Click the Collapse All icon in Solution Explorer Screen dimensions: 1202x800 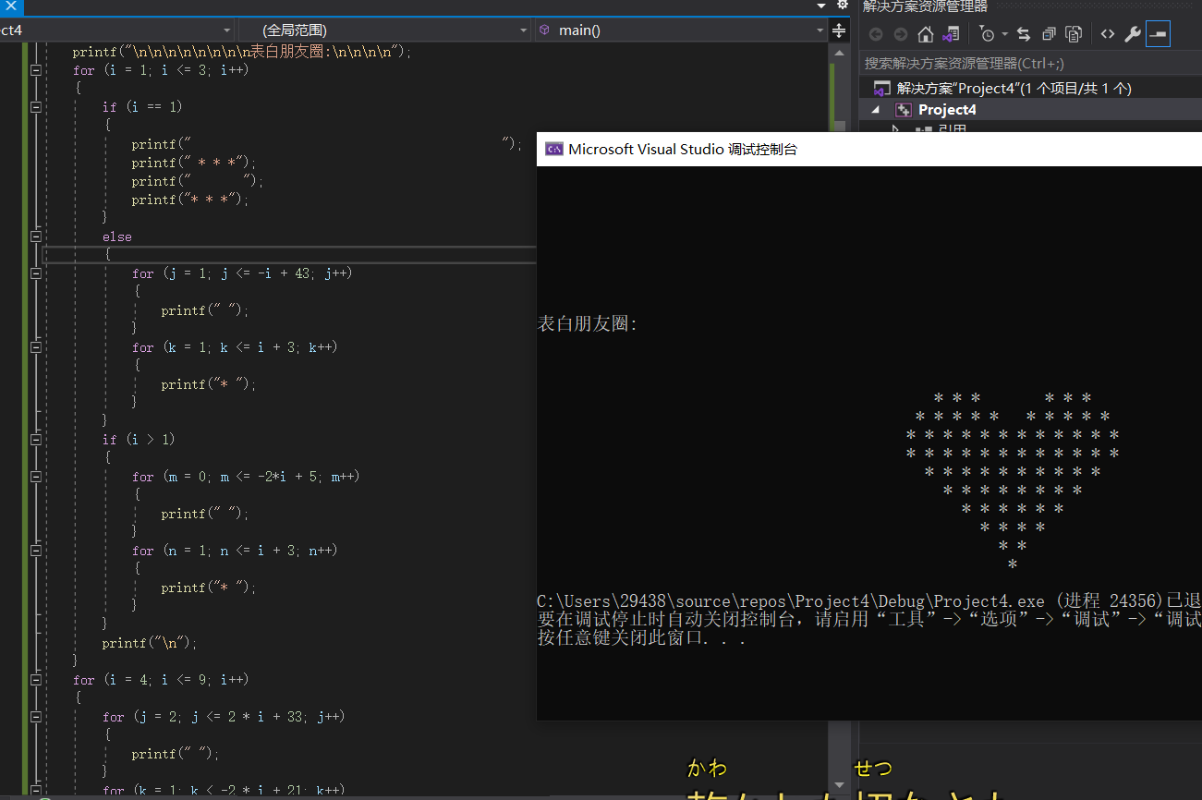1049,34
